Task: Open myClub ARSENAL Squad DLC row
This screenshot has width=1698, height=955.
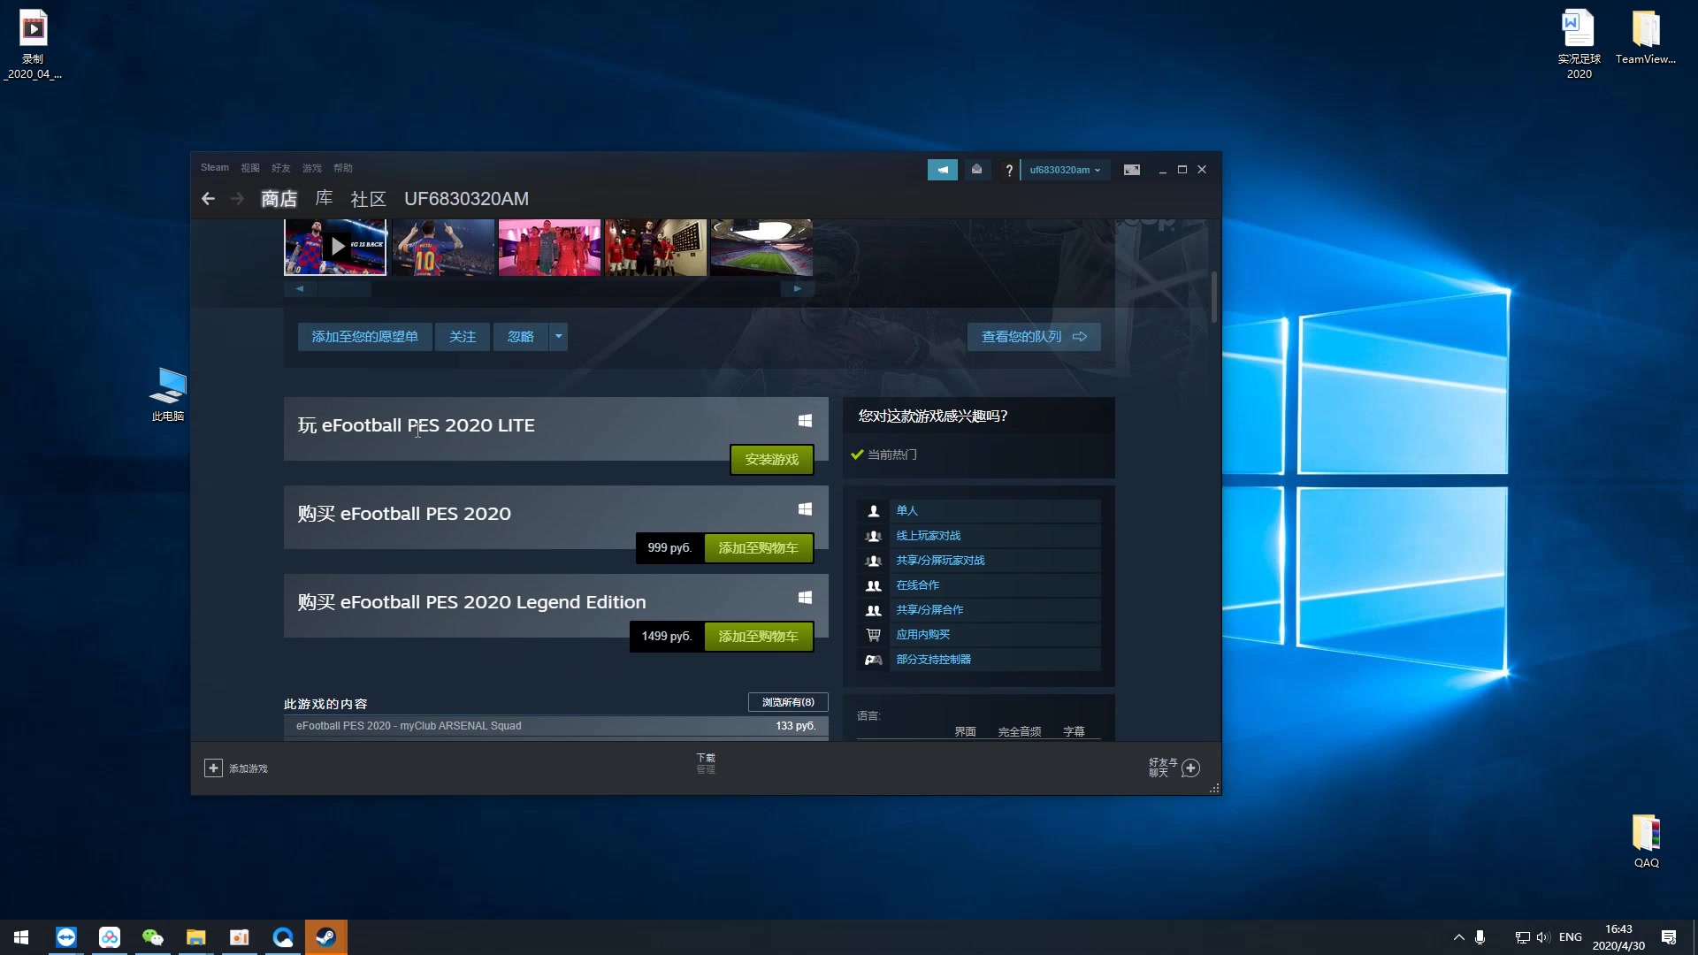Action: point(555,726)
